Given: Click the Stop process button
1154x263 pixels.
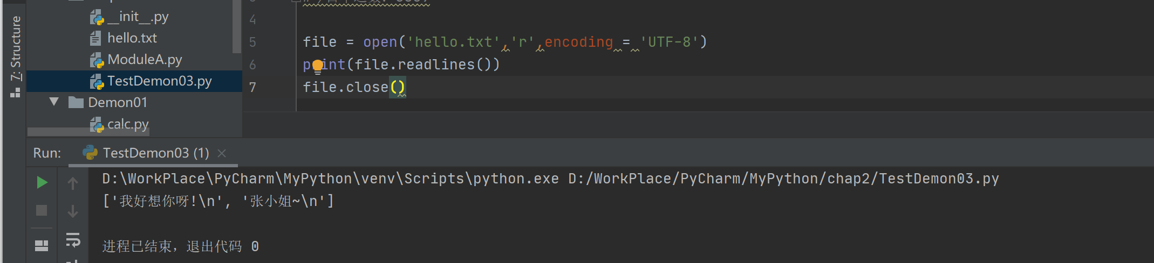Looking at the screenshot, I should pyautogui.click(x=42, y=210).
